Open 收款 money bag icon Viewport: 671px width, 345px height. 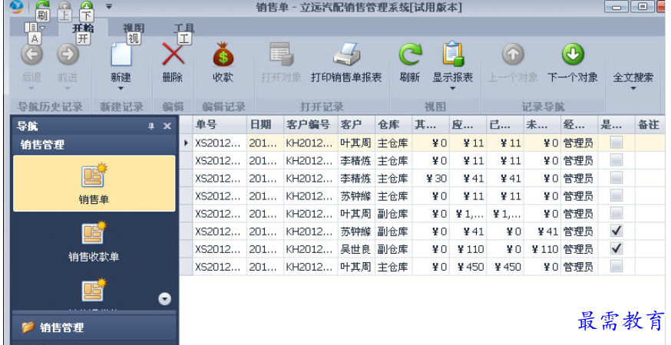point(223,54)
